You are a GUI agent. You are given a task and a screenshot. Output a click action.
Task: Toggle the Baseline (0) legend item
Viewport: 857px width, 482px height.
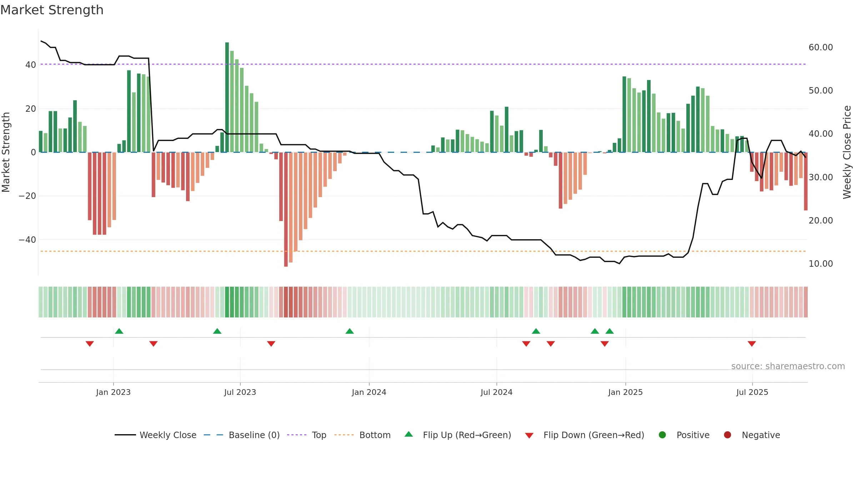click(242, 435)
